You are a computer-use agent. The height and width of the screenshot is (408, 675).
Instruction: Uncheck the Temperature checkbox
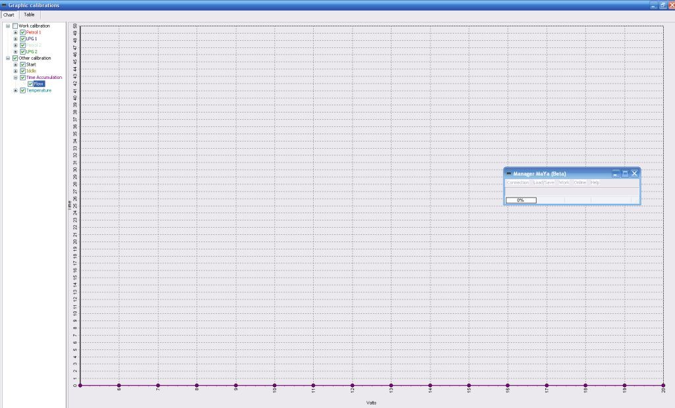coord(23,90)
